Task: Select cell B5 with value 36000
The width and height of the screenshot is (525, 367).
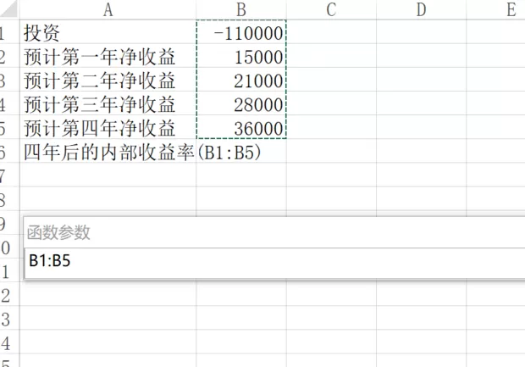Action: pos(241,127)
